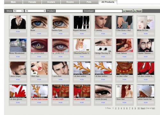
Task: Go to page 10 of results
Action: click(139, 108)
